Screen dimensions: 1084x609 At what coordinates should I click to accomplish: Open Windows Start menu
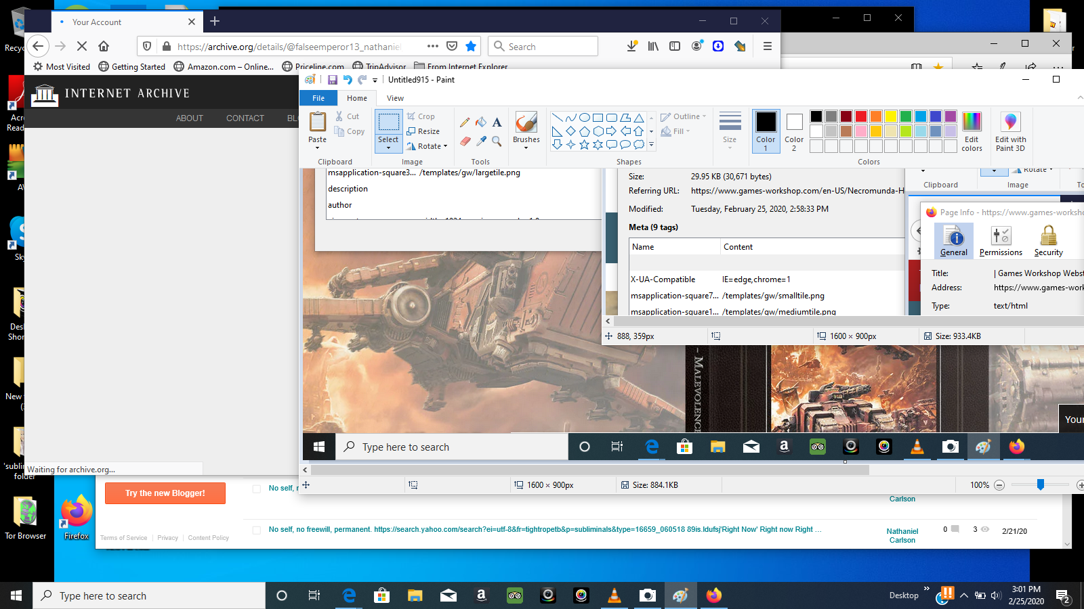[16, 595]
